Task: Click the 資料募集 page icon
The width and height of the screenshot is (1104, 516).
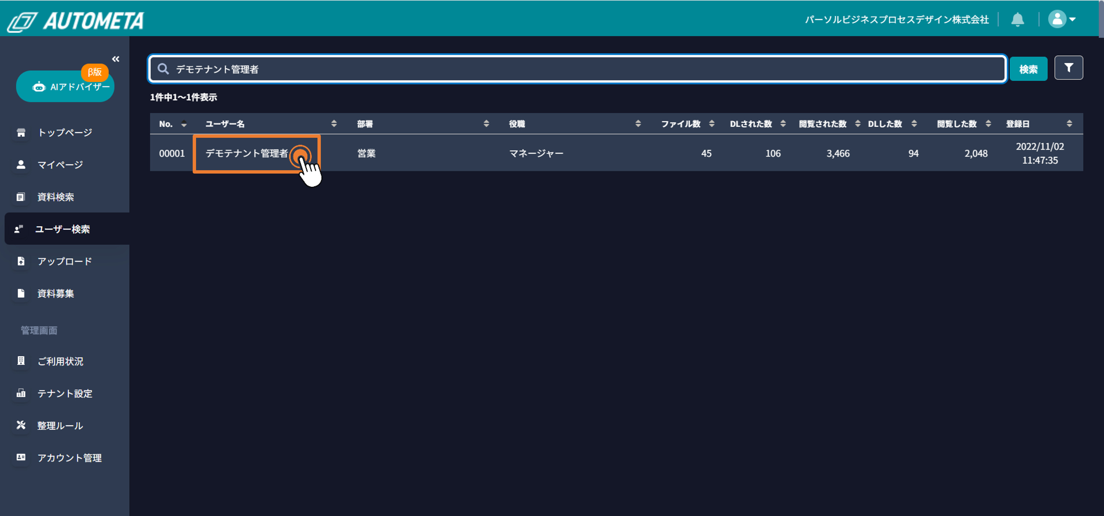Action: point(20,293)
